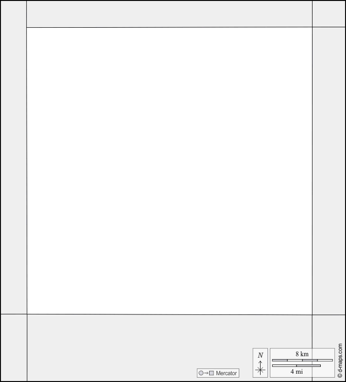This screenshot has width=346, height=382.
Task: Select the kilometers scale bar
Action: (x=302, y=360)
